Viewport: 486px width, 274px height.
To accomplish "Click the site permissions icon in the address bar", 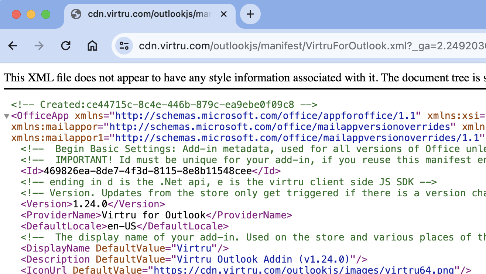I will pos(124,46).
